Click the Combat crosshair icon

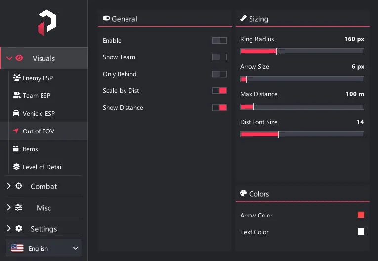[x=19, y=186]
